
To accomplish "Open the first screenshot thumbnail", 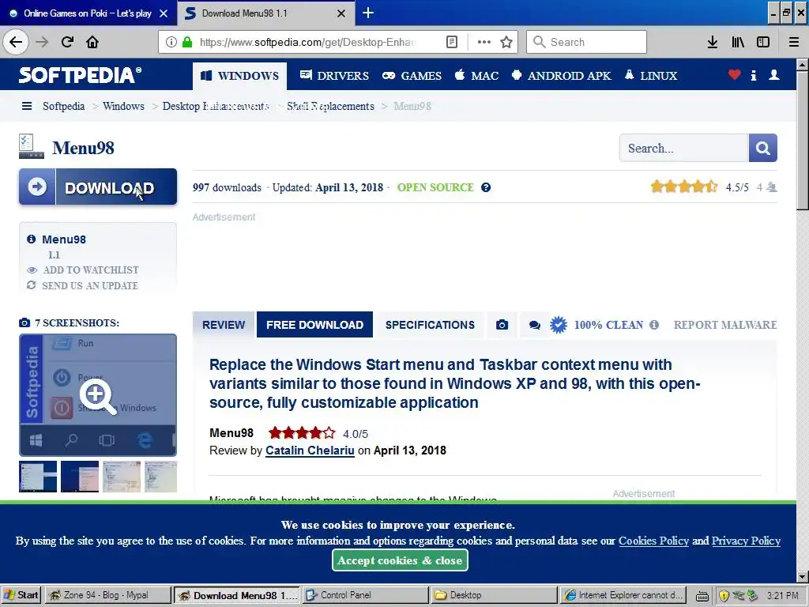I will 38,477.
